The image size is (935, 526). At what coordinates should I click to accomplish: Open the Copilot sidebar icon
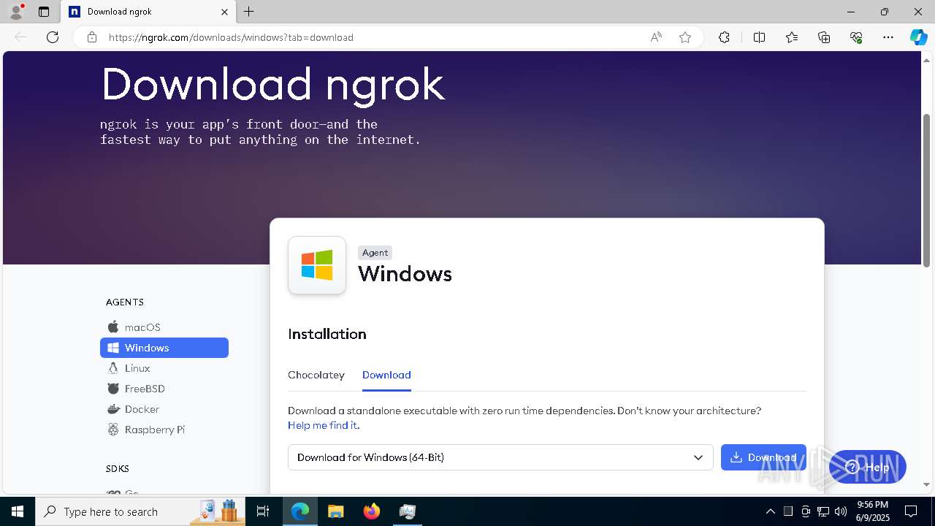pos(918,37)
